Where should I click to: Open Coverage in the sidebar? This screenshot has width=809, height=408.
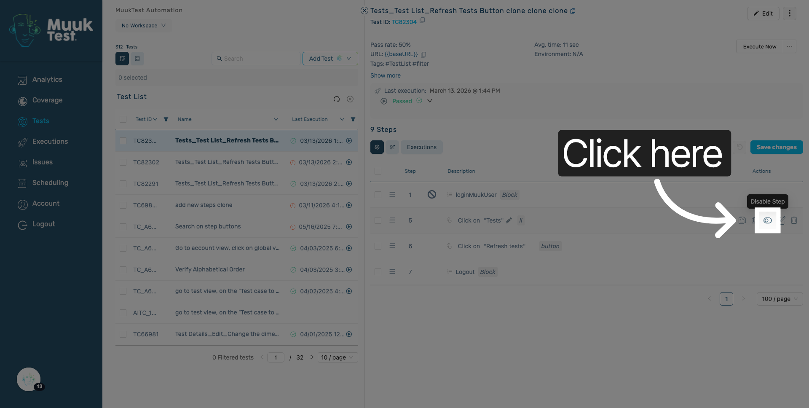pos(47,100)
